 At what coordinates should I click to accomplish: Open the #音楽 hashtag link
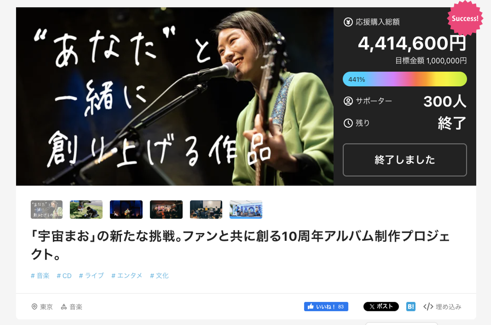40,276
